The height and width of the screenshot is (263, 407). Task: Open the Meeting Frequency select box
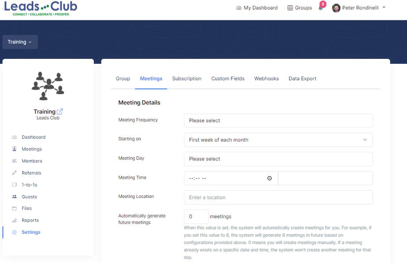pyautogui.click(x=278, y=120)
